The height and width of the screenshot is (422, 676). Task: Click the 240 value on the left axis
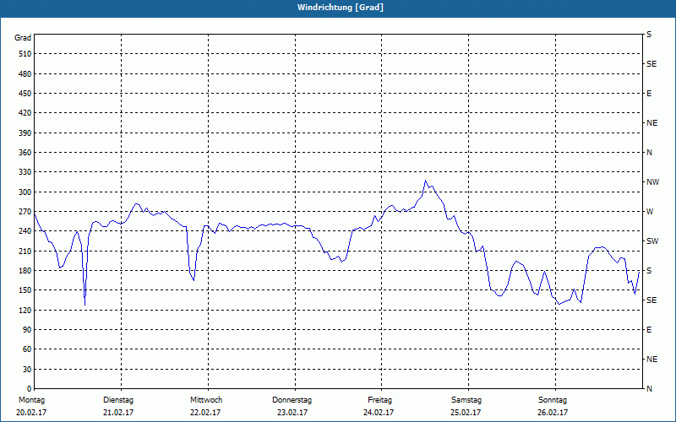(25, 230)
